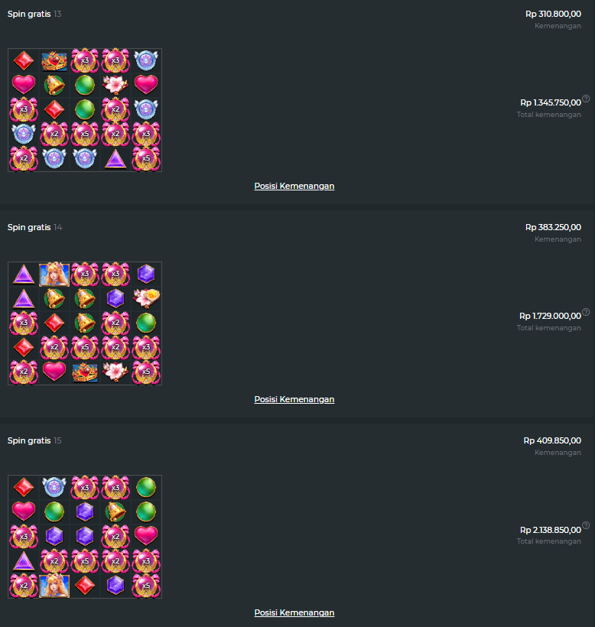The width and height of the screenshot is (595, 627).
Task: Click the purple triangle in Spin 15 grid
Action: (24, 561)
